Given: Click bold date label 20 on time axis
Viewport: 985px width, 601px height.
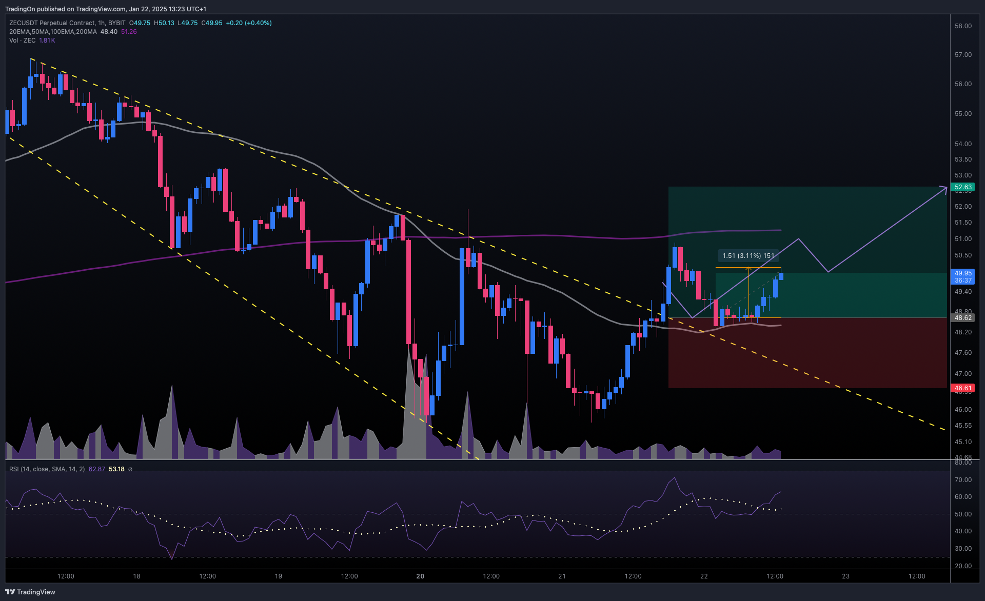Looking at the screenshot, I should [x=420, y=576].
